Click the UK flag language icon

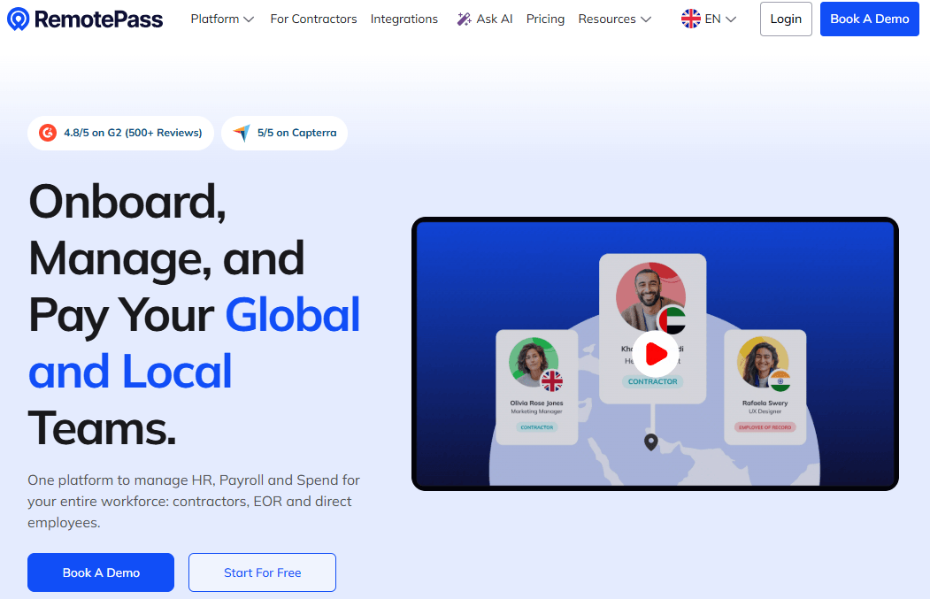[x=690, y=19]
